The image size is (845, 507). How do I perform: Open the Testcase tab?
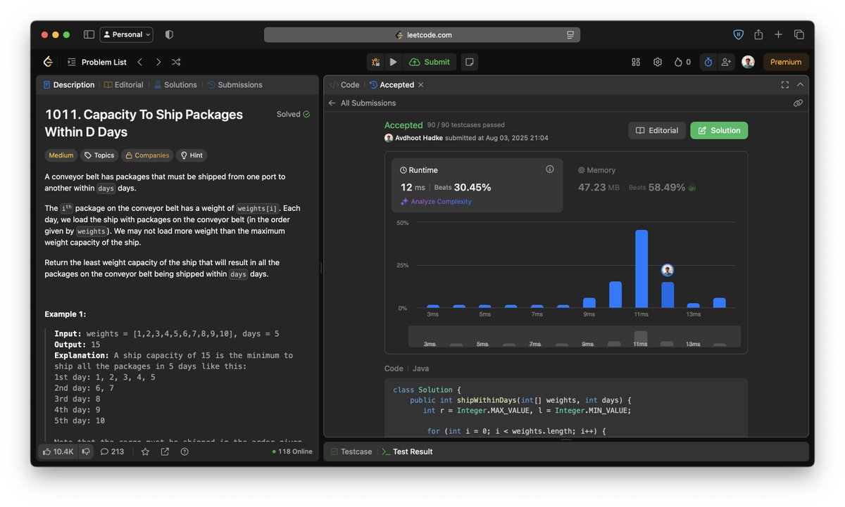(x=351, y=451)
